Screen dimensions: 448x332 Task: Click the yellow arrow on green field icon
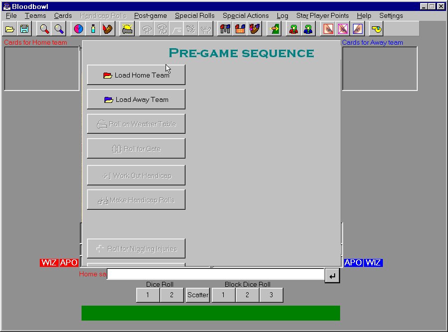274,29
